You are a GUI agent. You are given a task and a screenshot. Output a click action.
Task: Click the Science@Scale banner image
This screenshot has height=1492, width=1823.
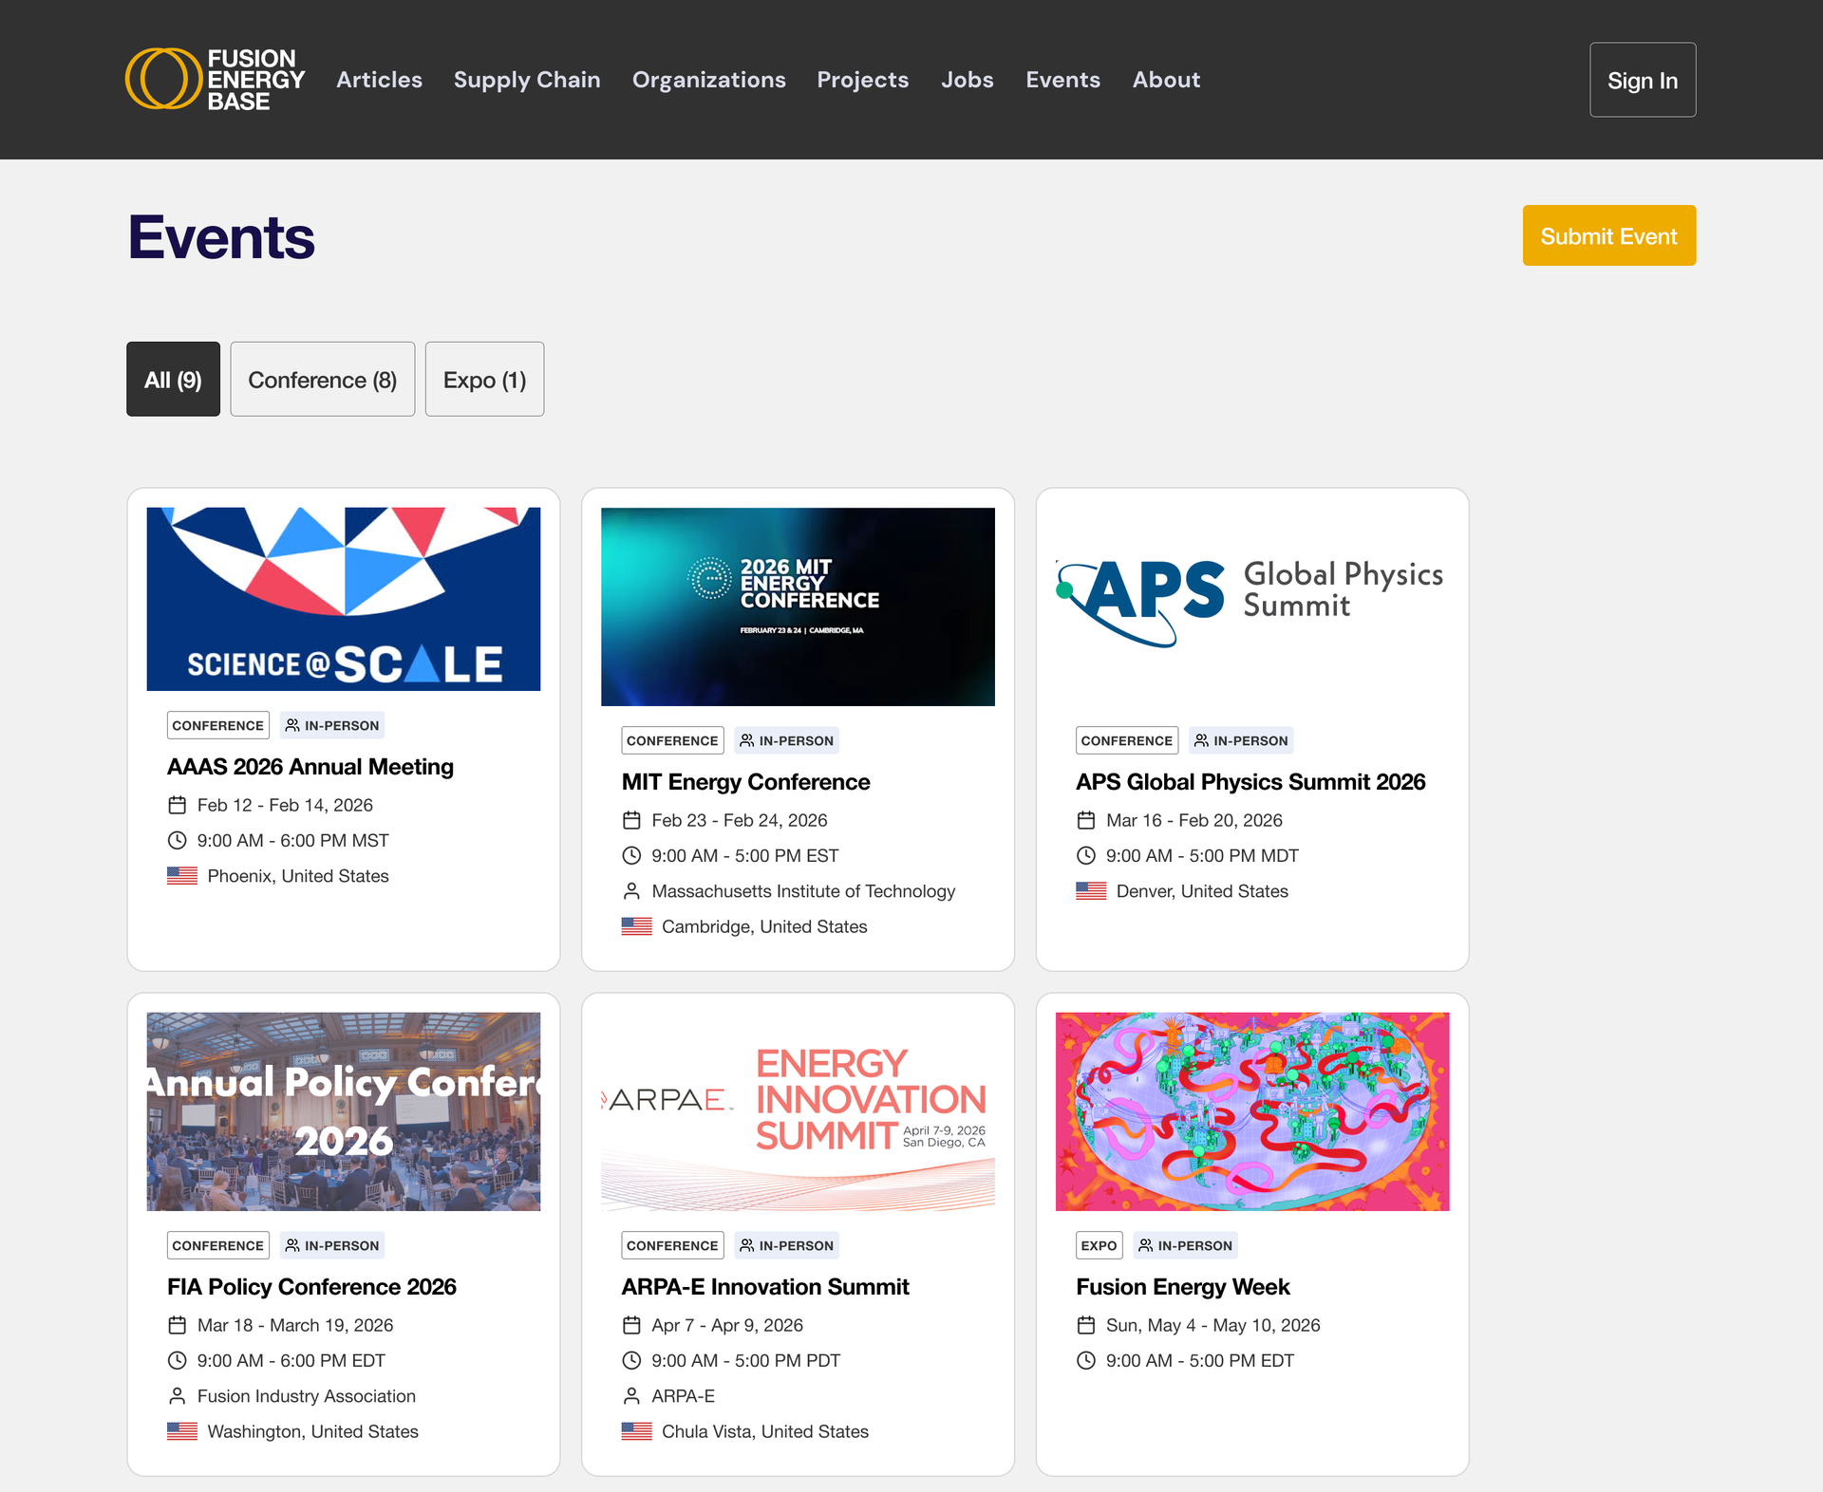tap(344, 599)
